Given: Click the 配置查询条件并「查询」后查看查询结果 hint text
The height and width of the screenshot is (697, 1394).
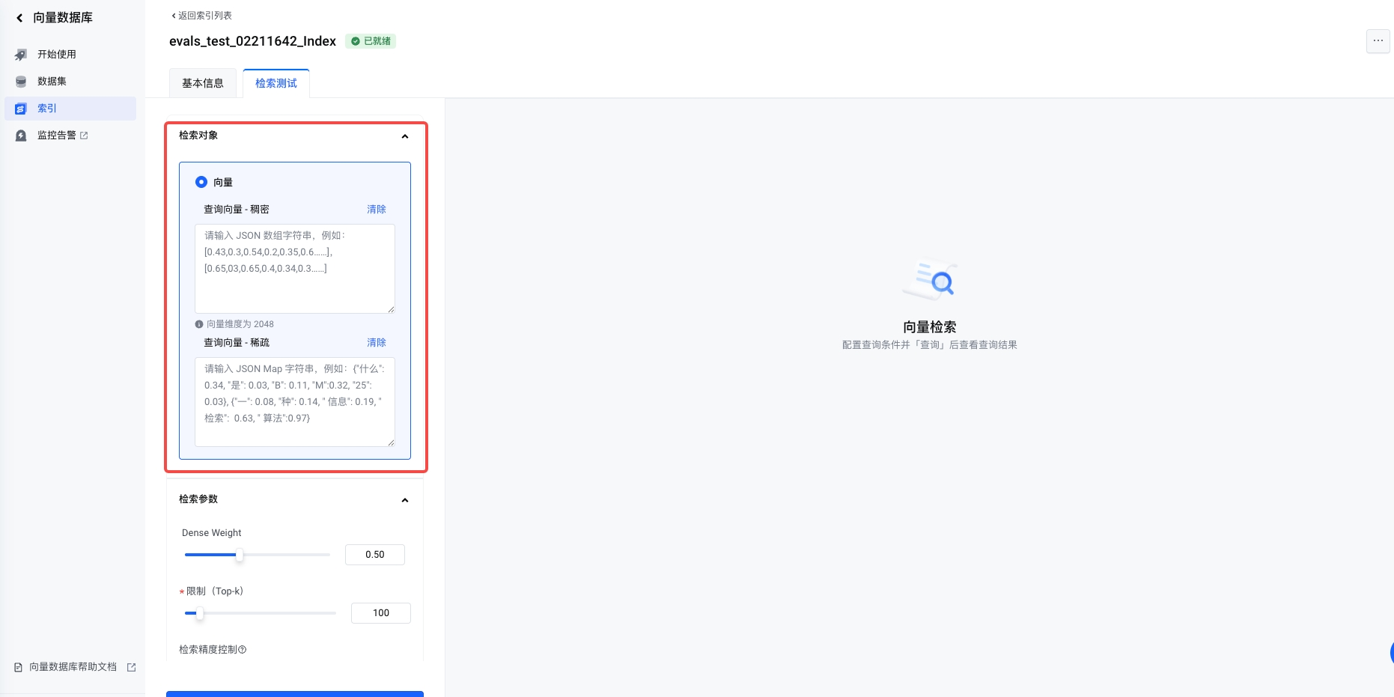Looking at the screenshot, I should pyautogui.click(x=930, y=345).
